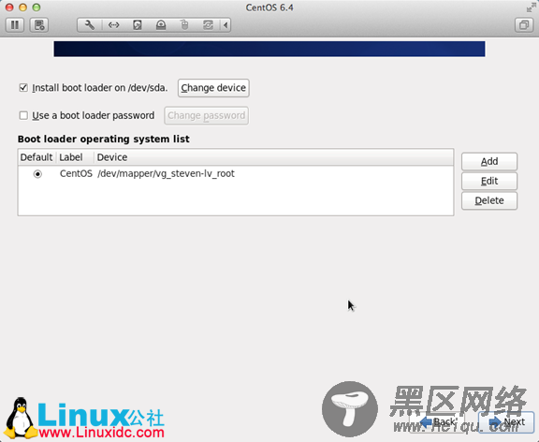Click Delete to remove the boot entry
539x442 pixels.
489,200
